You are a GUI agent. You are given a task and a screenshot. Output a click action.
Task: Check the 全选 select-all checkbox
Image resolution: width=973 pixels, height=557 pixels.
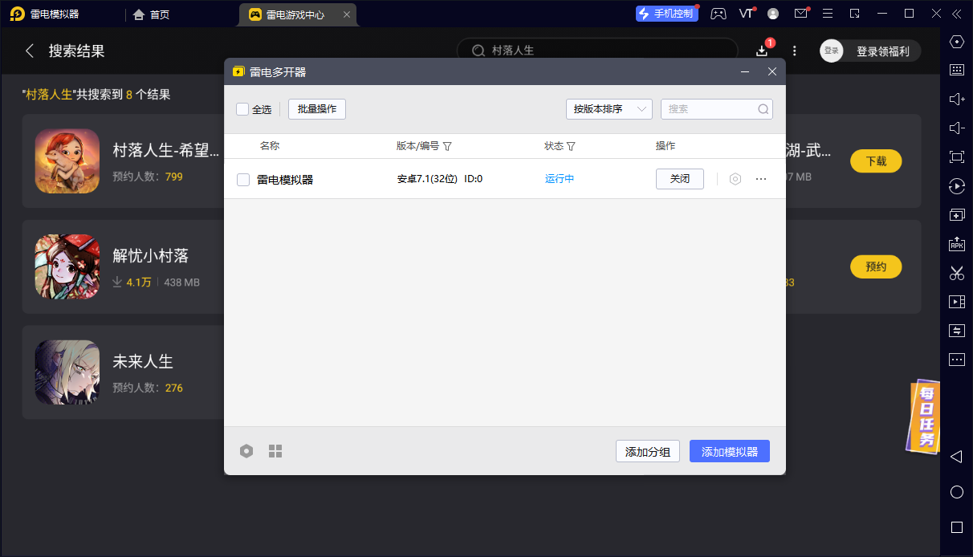pyautogui.click(x=242, y=109)
